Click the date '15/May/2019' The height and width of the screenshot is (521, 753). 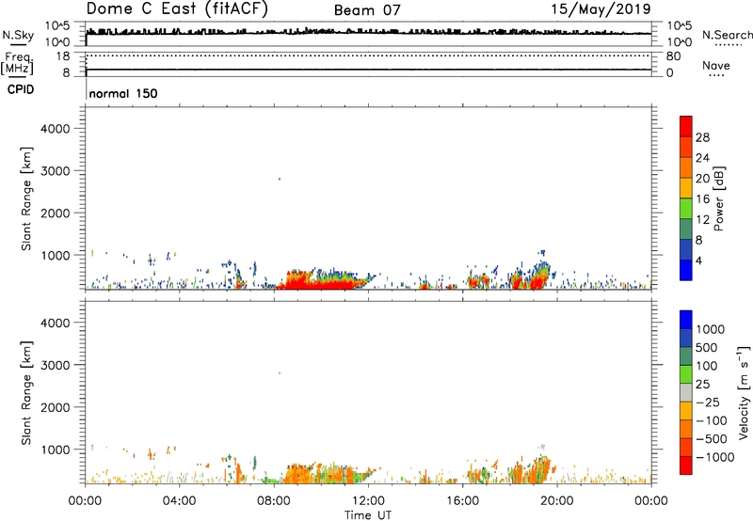[x=601, y=9]
